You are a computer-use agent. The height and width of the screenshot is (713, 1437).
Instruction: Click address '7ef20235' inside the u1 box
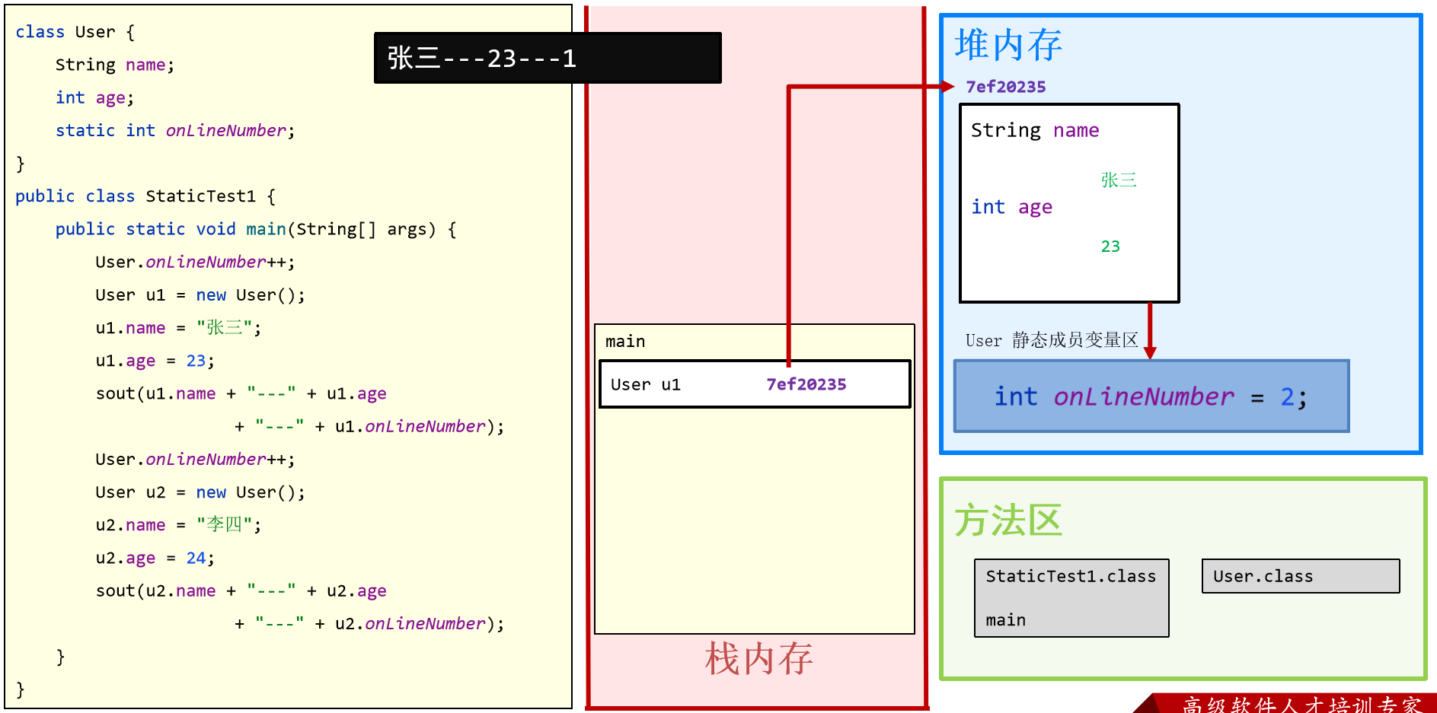(x=806, y=384)
